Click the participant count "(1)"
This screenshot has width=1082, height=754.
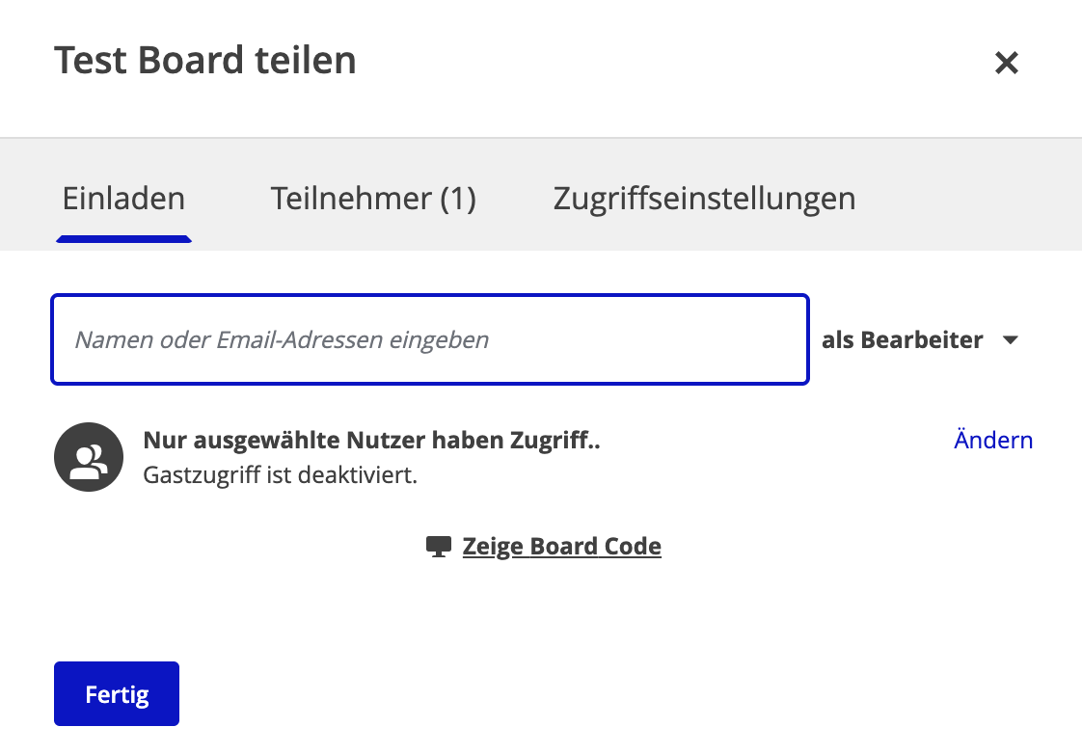click(x=458, y=199)
